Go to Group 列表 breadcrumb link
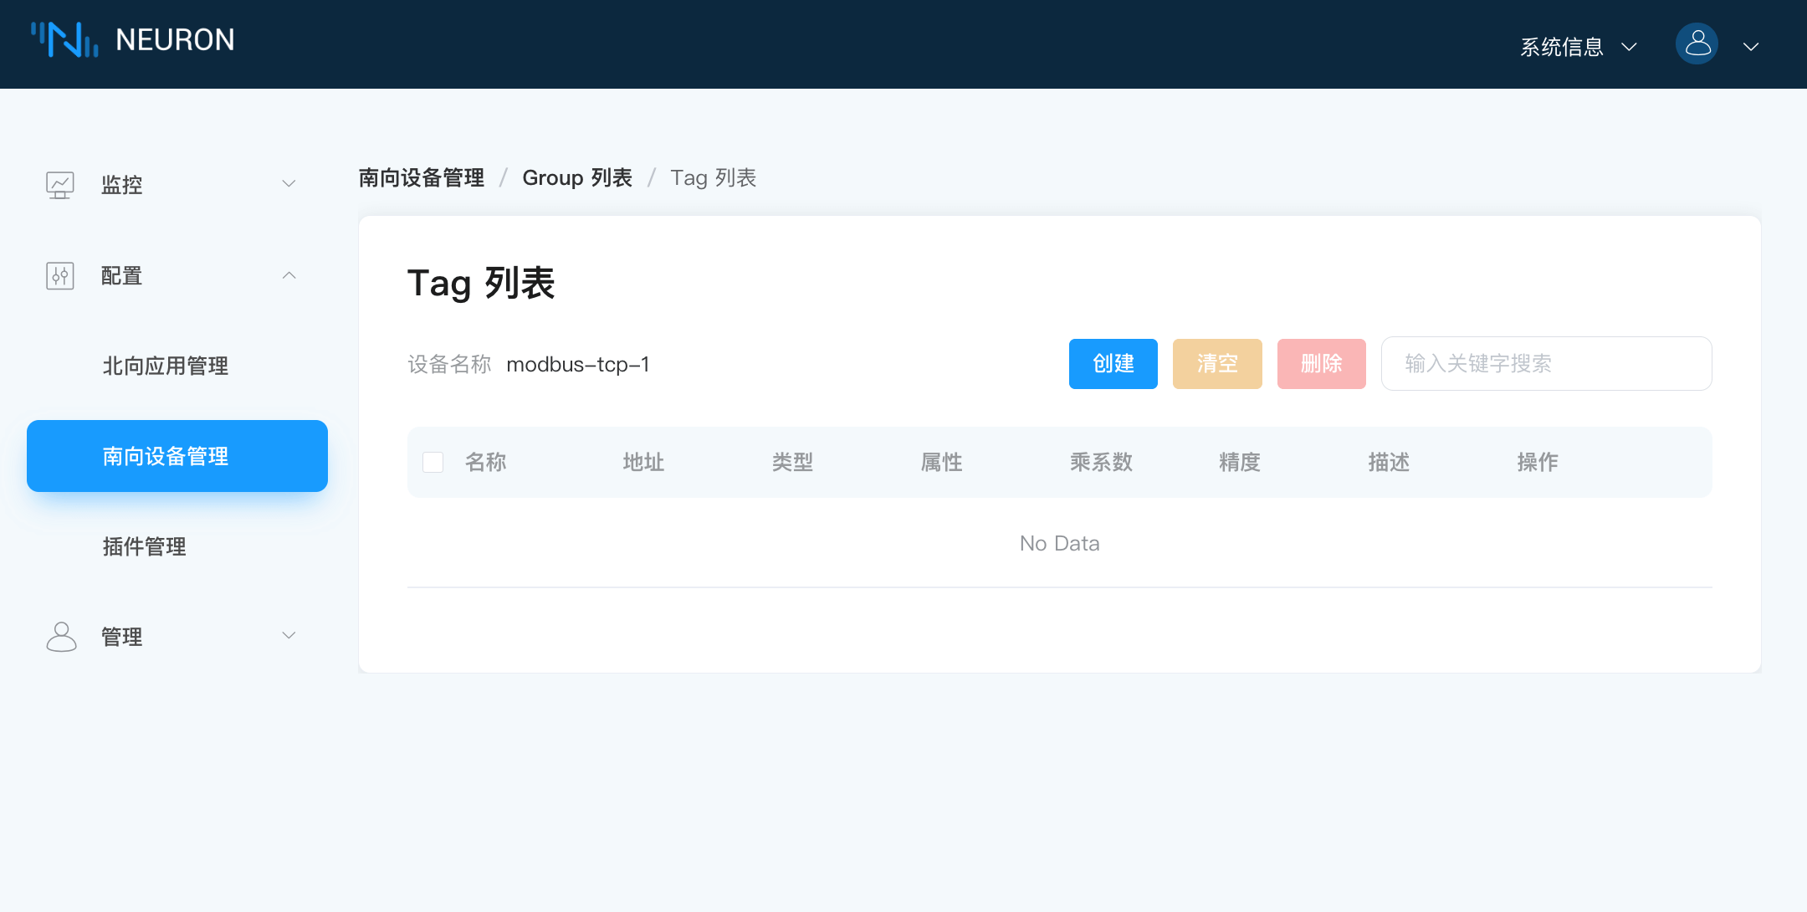The width and height of the screenshot is (1807, 912). pos(577,178)
